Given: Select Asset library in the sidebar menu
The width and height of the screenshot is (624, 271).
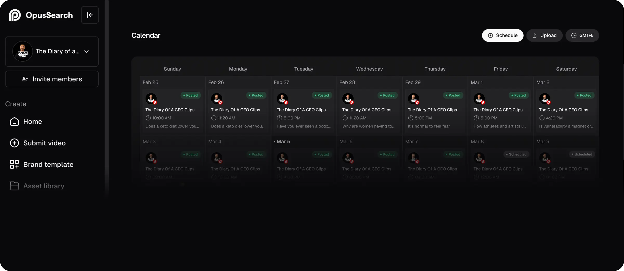Looking at the screenshot, I should click(x=44, y=186).
